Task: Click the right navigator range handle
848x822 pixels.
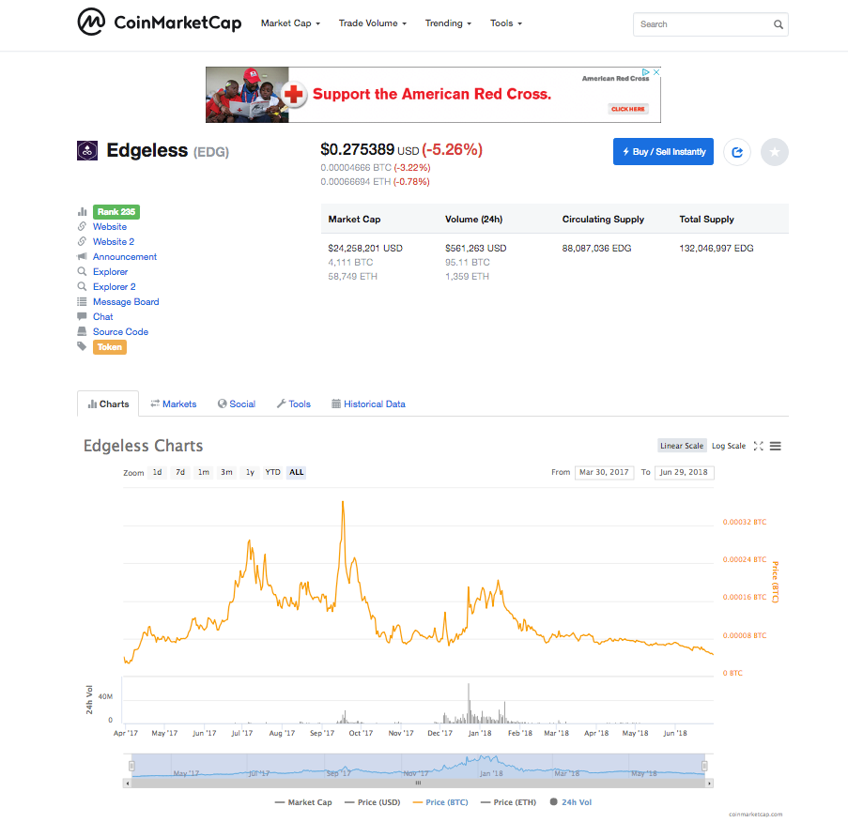Action: click(x=704, y=766)
